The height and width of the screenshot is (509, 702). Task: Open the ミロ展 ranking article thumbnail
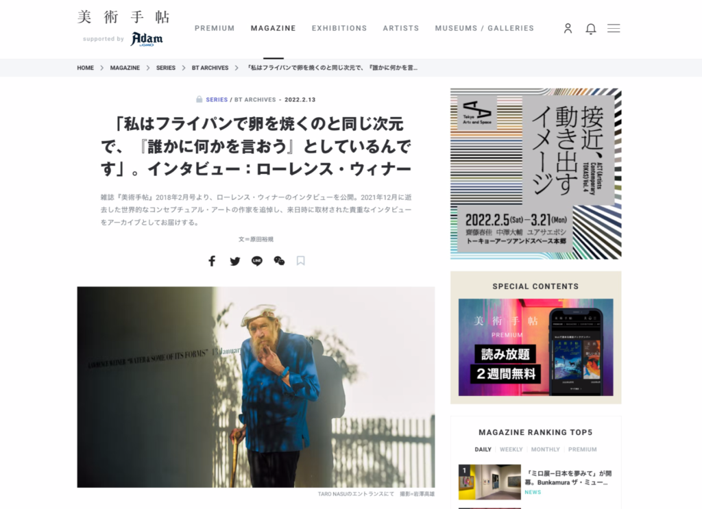click(x=489, y=482)
